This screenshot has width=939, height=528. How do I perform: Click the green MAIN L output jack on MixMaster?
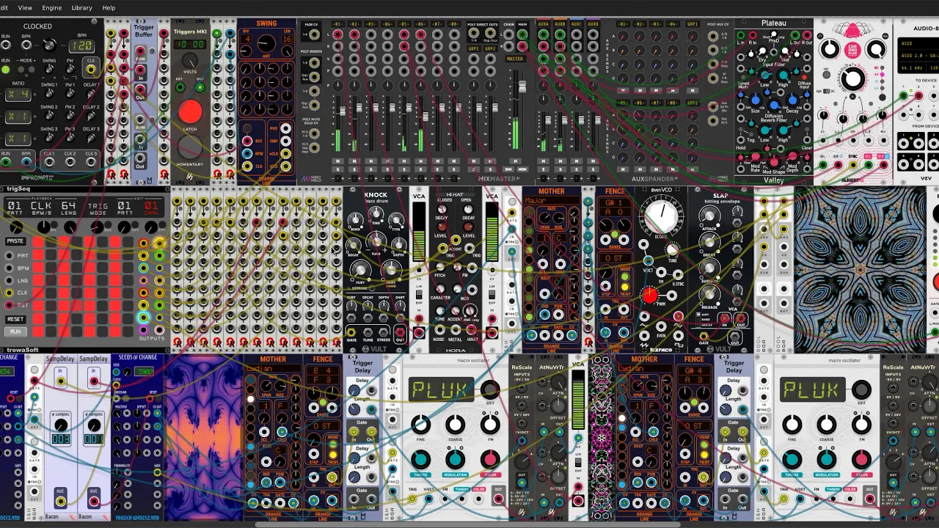pyautogui.click(x=522, y=34)
